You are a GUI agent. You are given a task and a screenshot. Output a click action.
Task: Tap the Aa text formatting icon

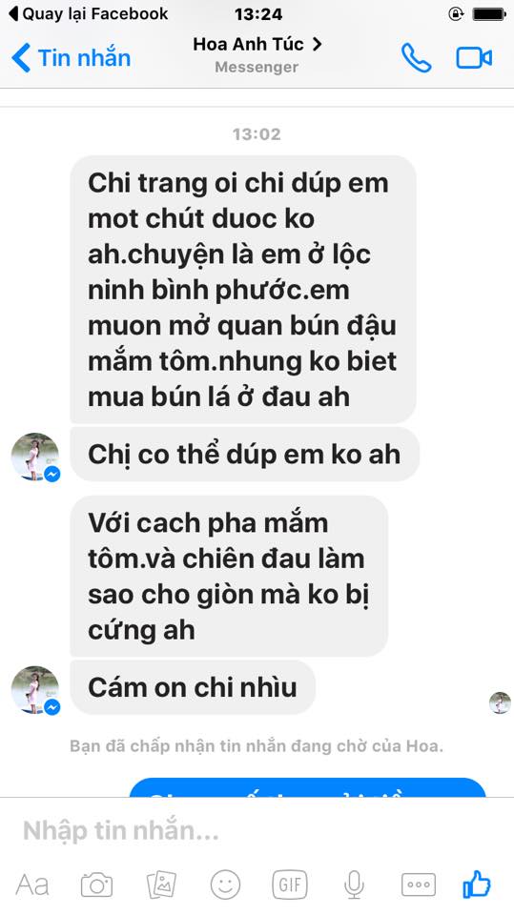[32, 884]
